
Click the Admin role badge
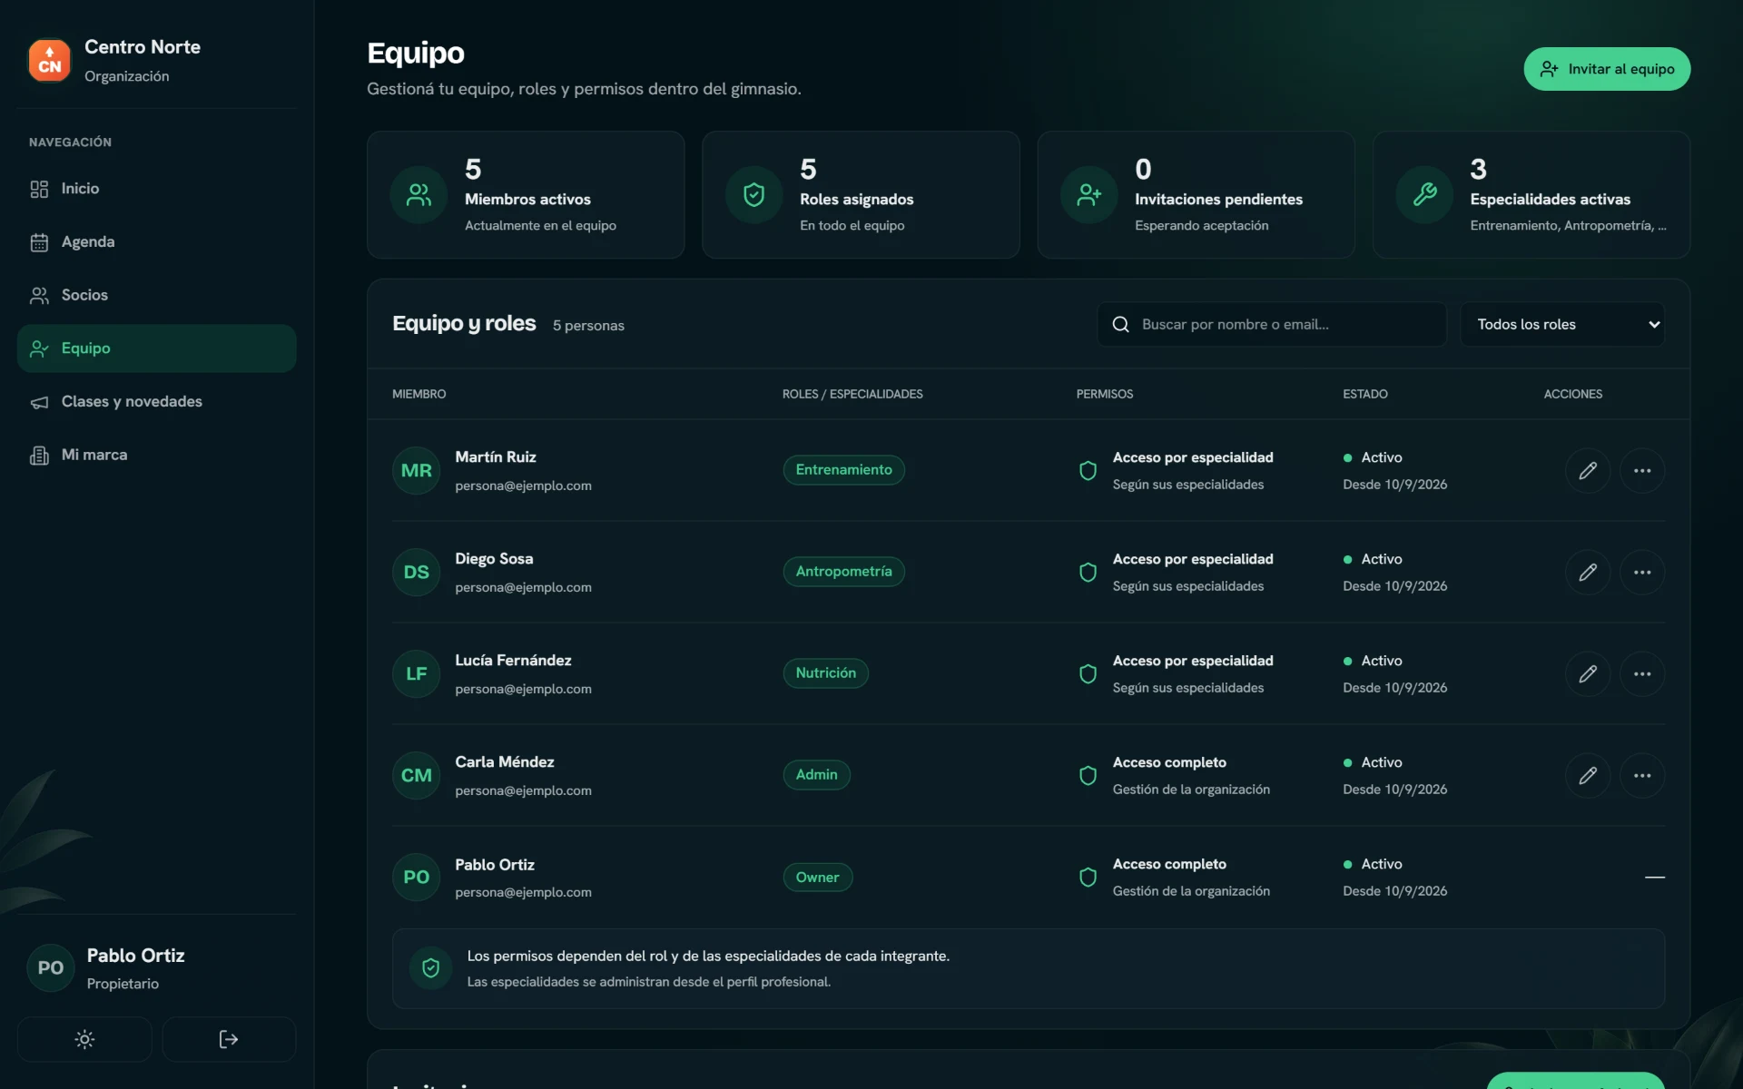click(x=816, y=774)
